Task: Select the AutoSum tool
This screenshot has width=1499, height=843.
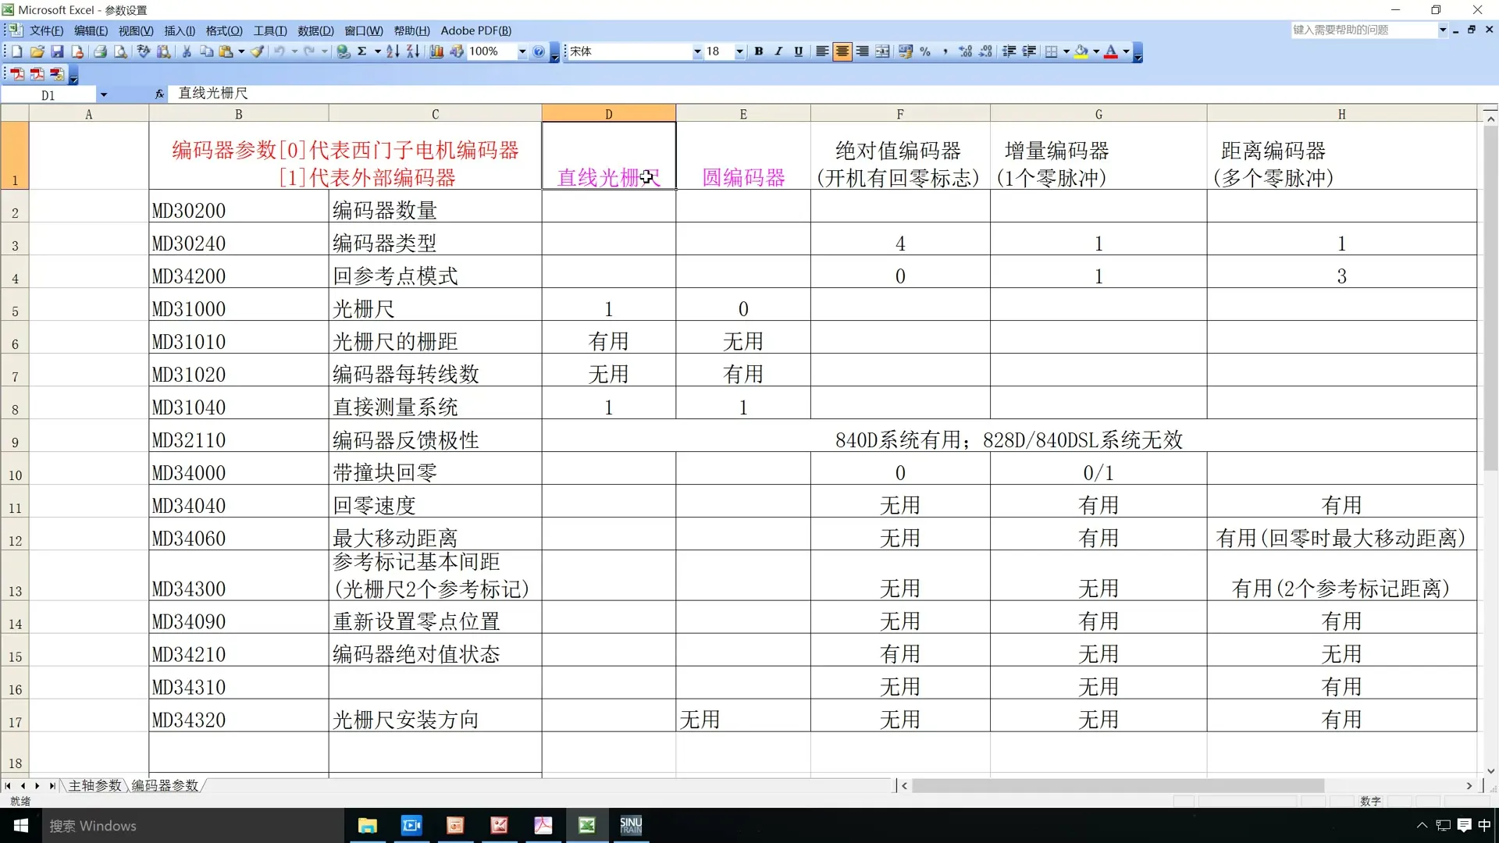Action: click(x=362, y=52)
